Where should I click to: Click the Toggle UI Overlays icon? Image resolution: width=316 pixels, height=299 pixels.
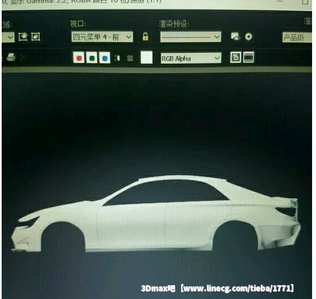[x=235, y=57]
